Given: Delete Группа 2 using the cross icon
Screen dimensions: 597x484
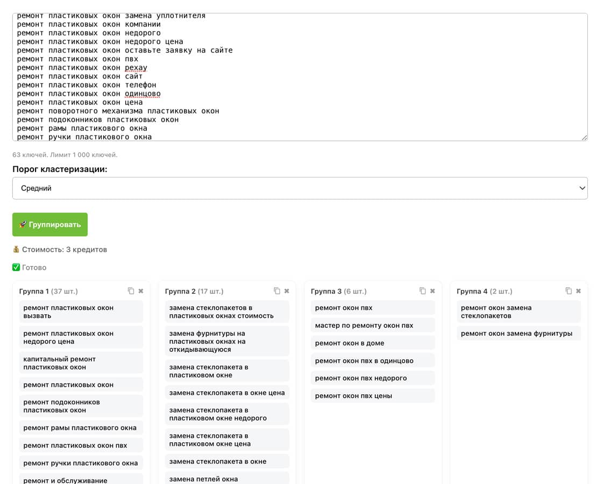Looking at the screenshot, I should point(287,291).
